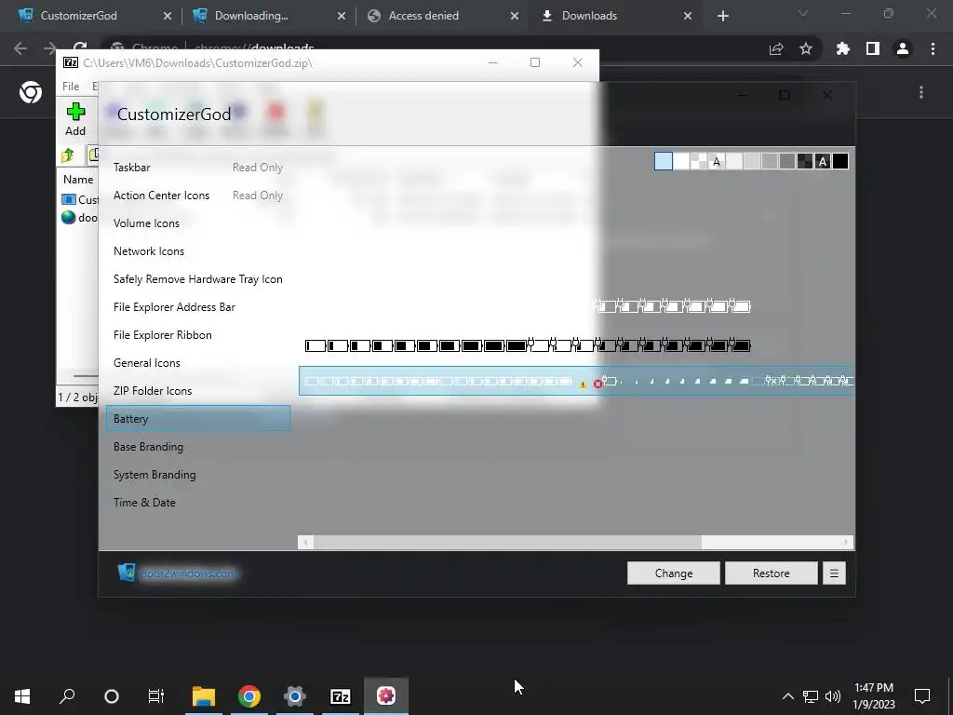Select the 'Cus' file row in 7-Zip
Image resolution: width=953 pixels, height=715 pixels.
click(x=80, y=199)
